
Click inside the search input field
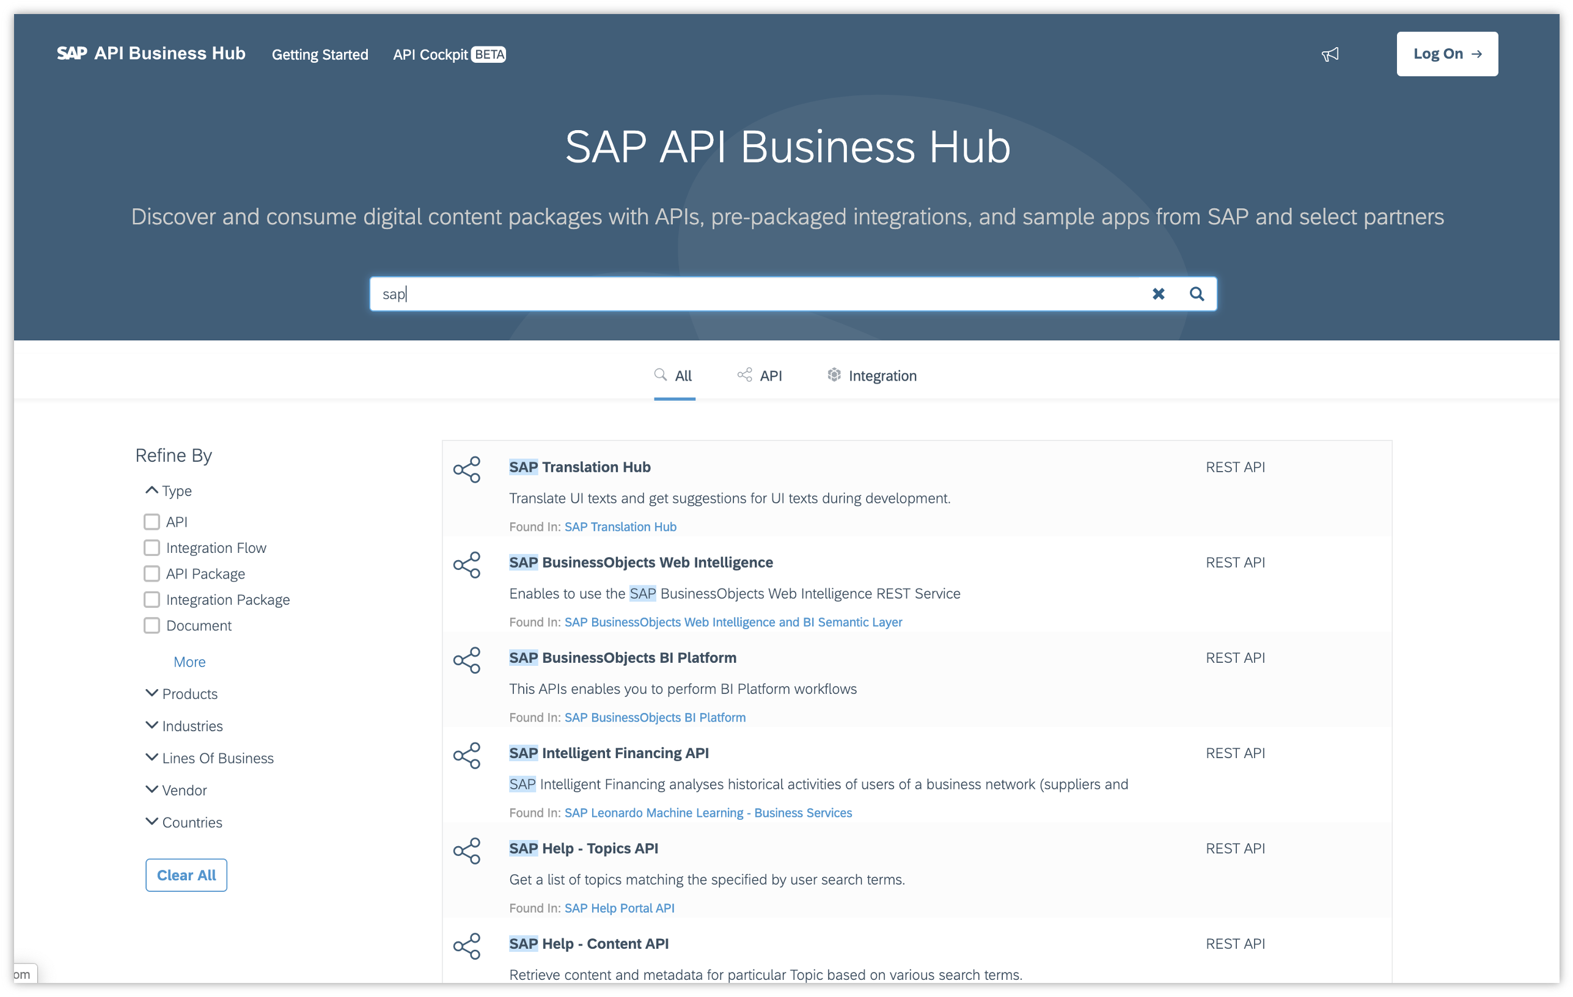click(x=719, y=294)
